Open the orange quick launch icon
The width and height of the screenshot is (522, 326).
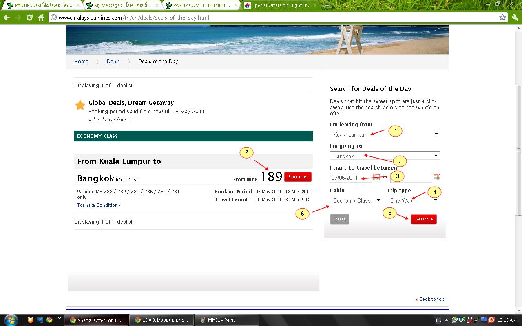[x=31, y=320]
